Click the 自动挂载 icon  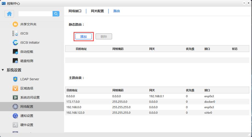15,52
